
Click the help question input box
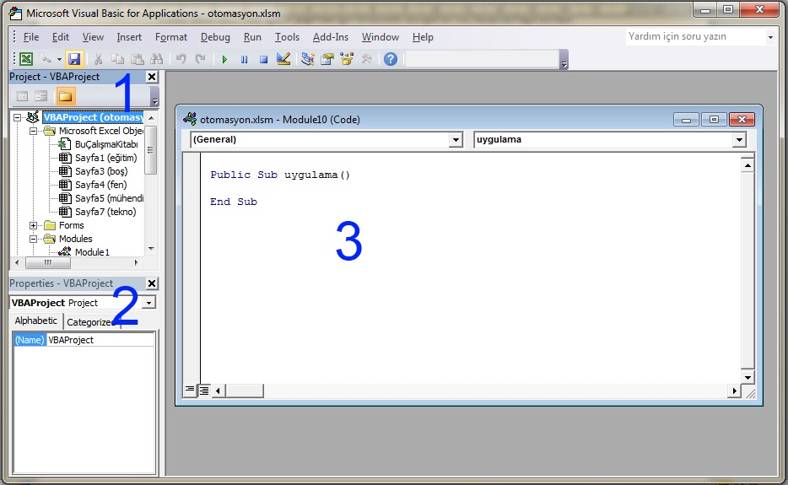click(696, 36)
